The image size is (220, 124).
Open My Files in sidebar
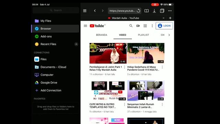coord(55,21)
